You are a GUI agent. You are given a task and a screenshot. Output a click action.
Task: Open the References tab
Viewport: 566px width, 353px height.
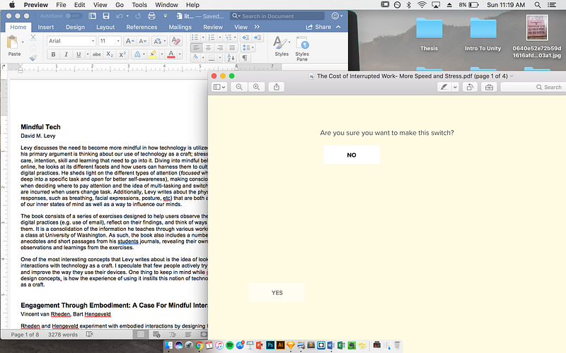(141, 27)
